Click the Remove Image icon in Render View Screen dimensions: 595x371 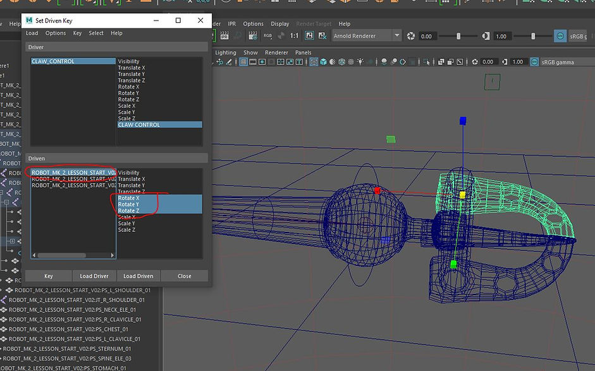coord(322,35)
